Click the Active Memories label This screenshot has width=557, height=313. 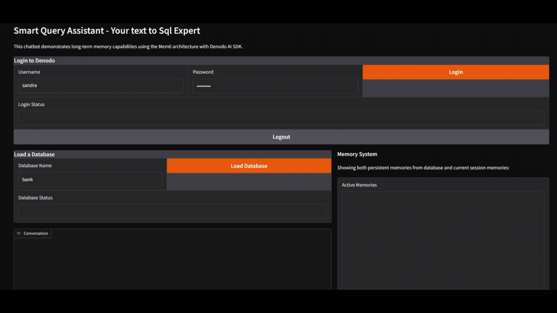[x=359, y=185]
